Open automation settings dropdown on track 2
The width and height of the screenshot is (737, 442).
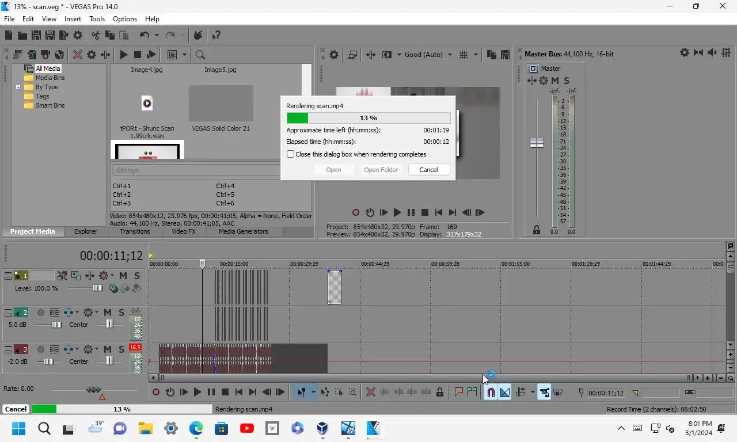tap(96, 313)
